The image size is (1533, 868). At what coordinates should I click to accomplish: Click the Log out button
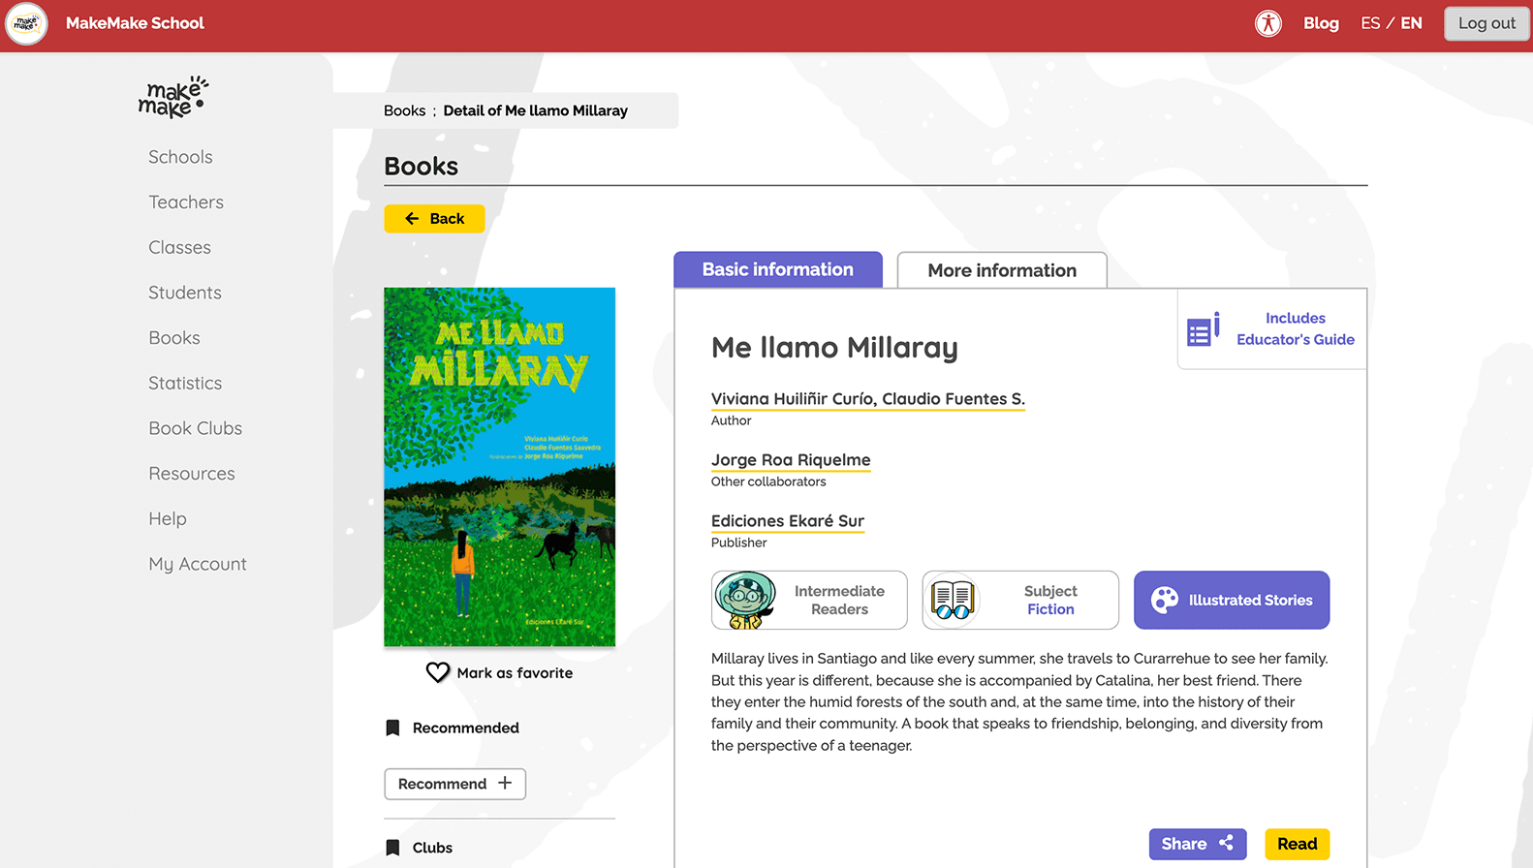coord(1486,23)
